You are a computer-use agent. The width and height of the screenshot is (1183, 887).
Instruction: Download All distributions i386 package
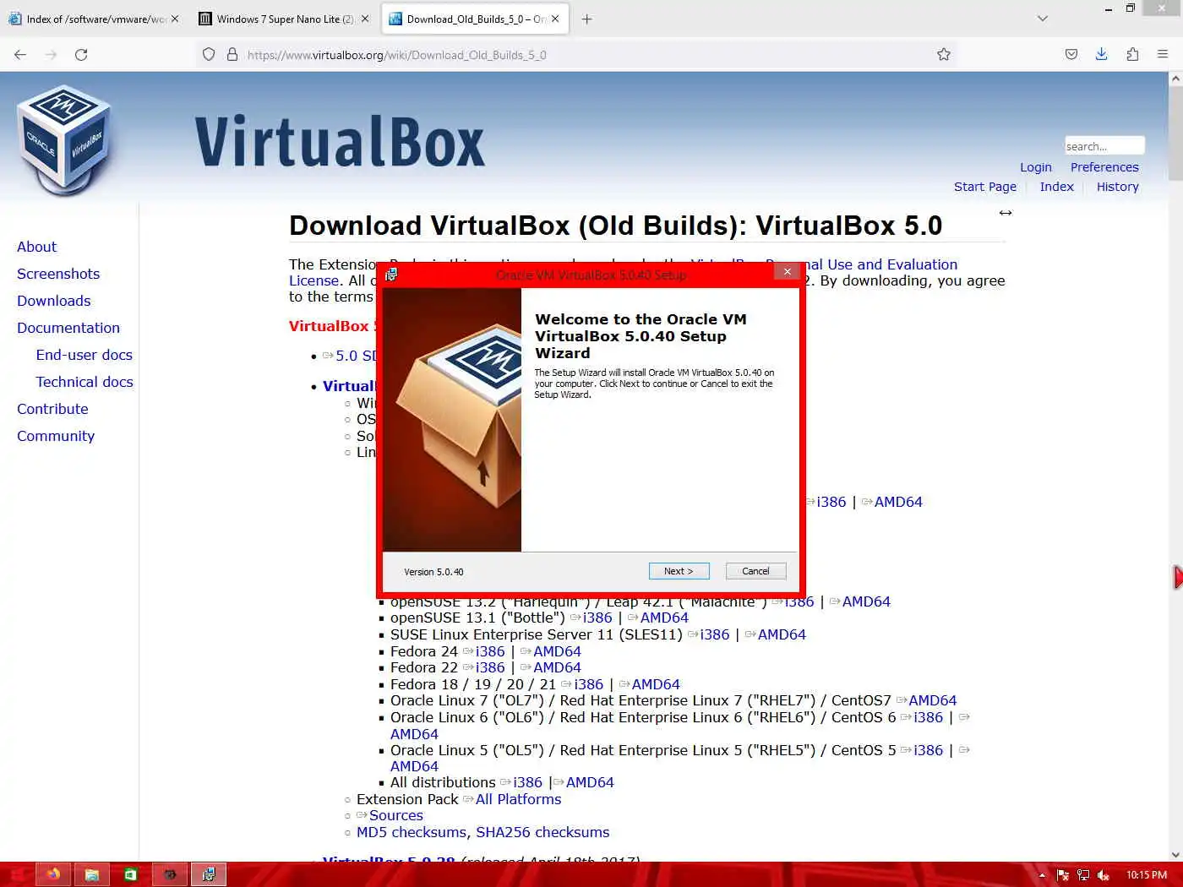coord(527,782)
